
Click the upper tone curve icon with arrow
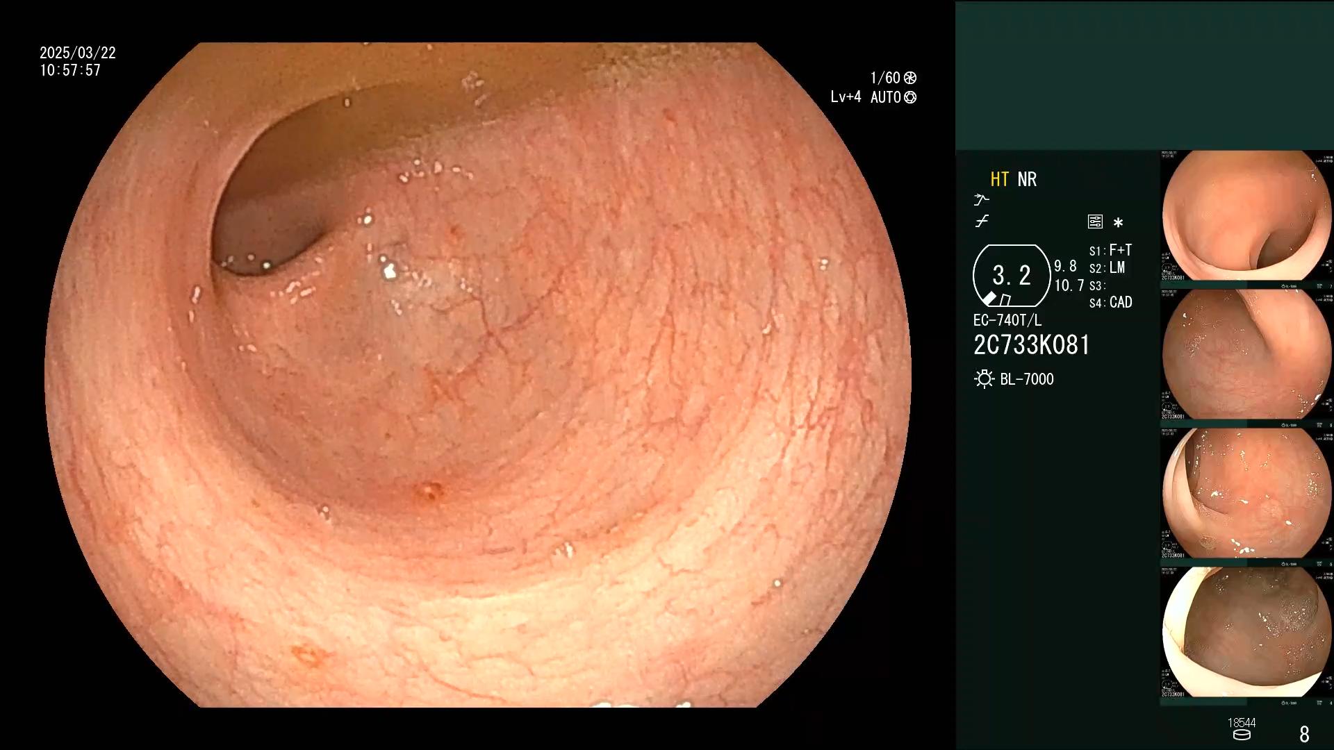click(981, 200)
